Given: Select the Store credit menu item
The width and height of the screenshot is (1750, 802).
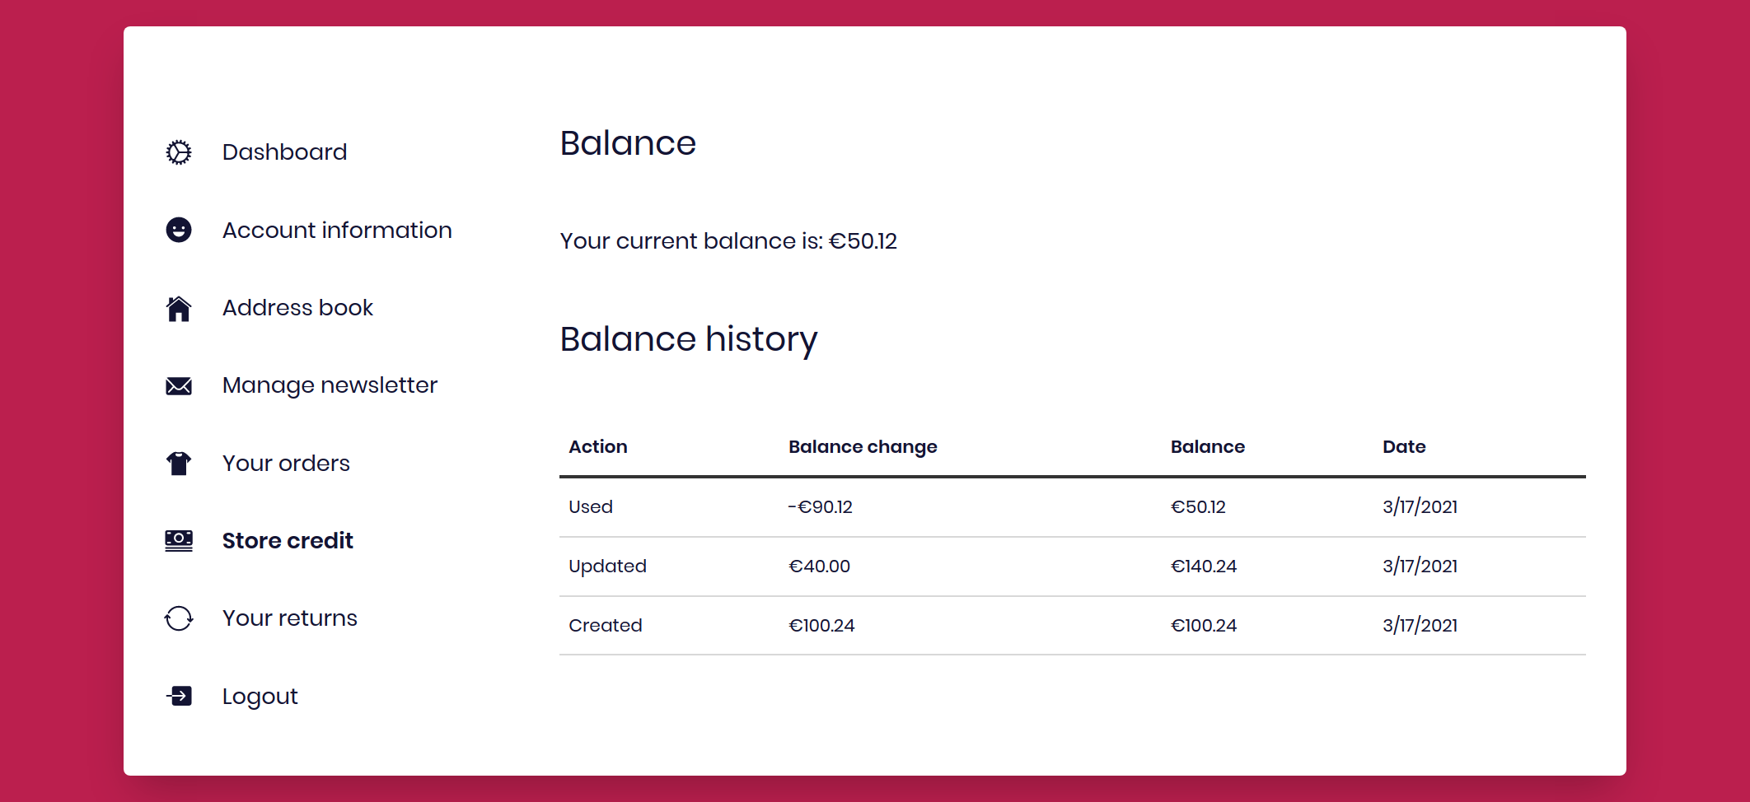Looking at the screenshot, I should coord(288,541).
